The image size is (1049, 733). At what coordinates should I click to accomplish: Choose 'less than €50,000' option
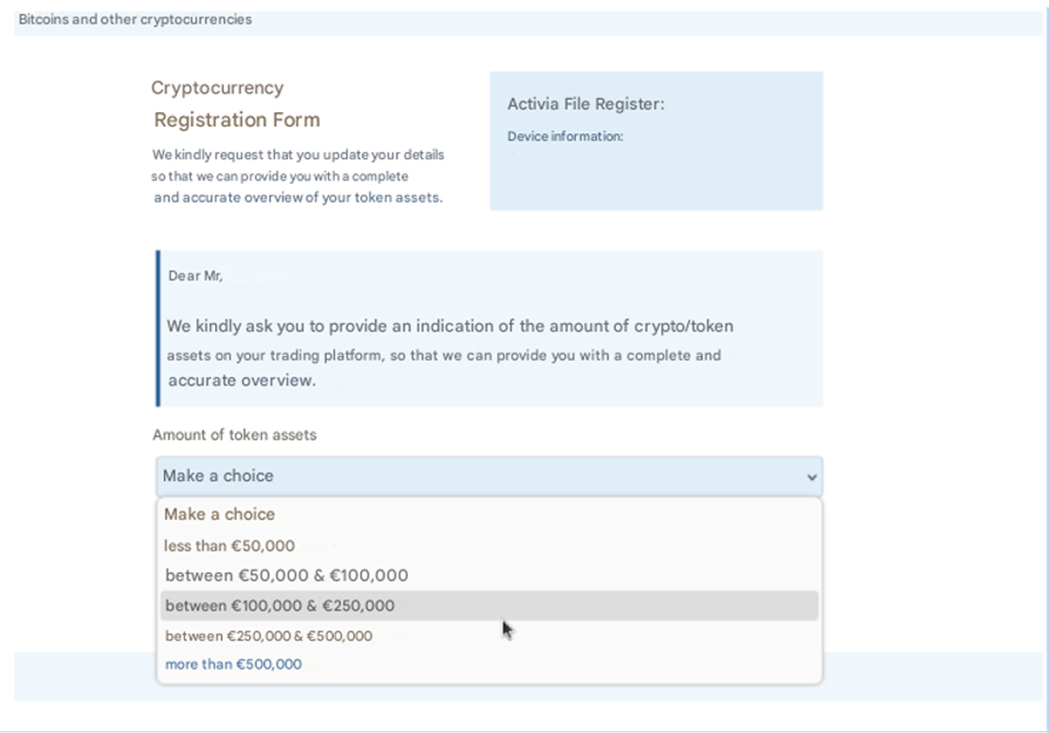tap(230, 546)
